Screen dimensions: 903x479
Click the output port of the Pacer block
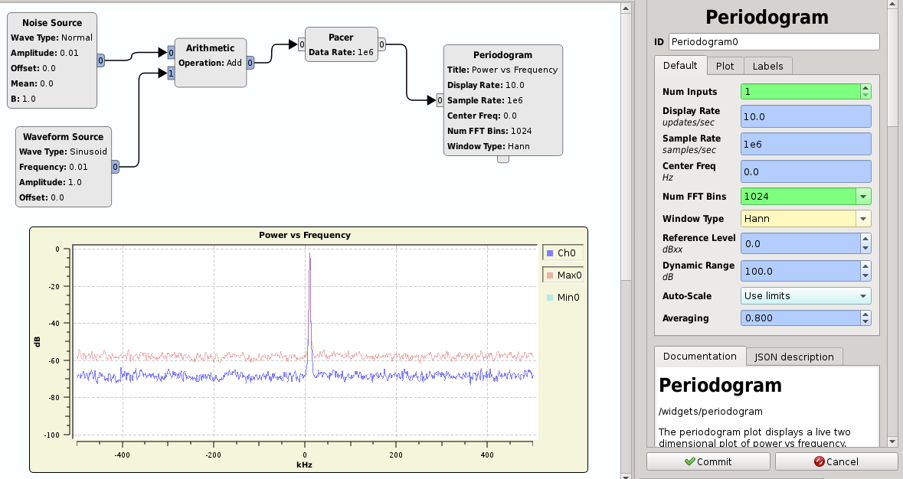tap(381, 44)
